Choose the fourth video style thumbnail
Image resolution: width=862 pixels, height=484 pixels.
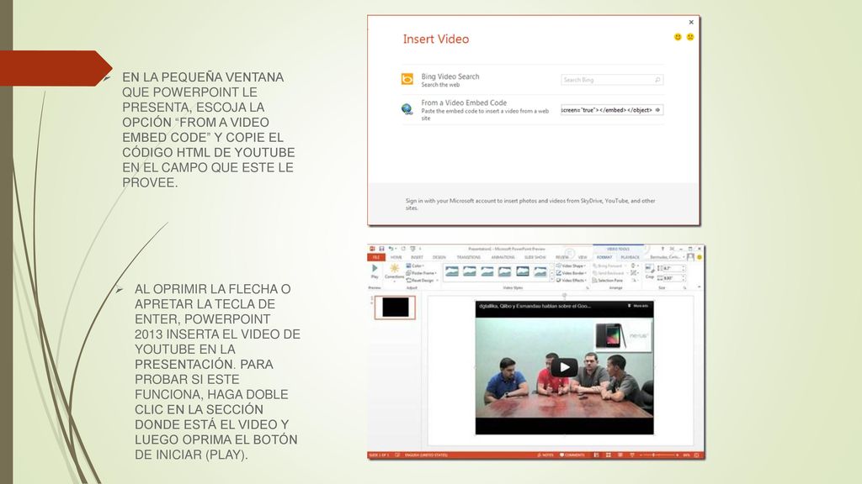(x=505, y=271)
